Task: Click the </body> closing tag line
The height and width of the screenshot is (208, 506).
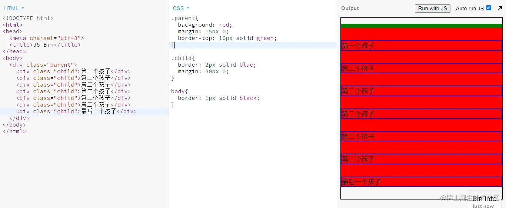Action: tap(14, 125)
